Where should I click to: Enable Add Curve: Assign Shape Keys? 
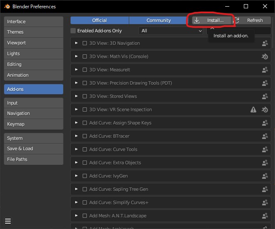coord(85,123)
